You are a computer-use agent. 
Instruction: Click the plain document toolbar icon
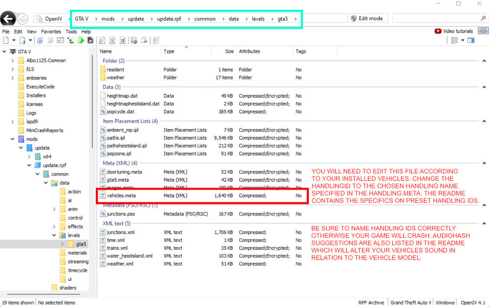click(x=112, y=40)
